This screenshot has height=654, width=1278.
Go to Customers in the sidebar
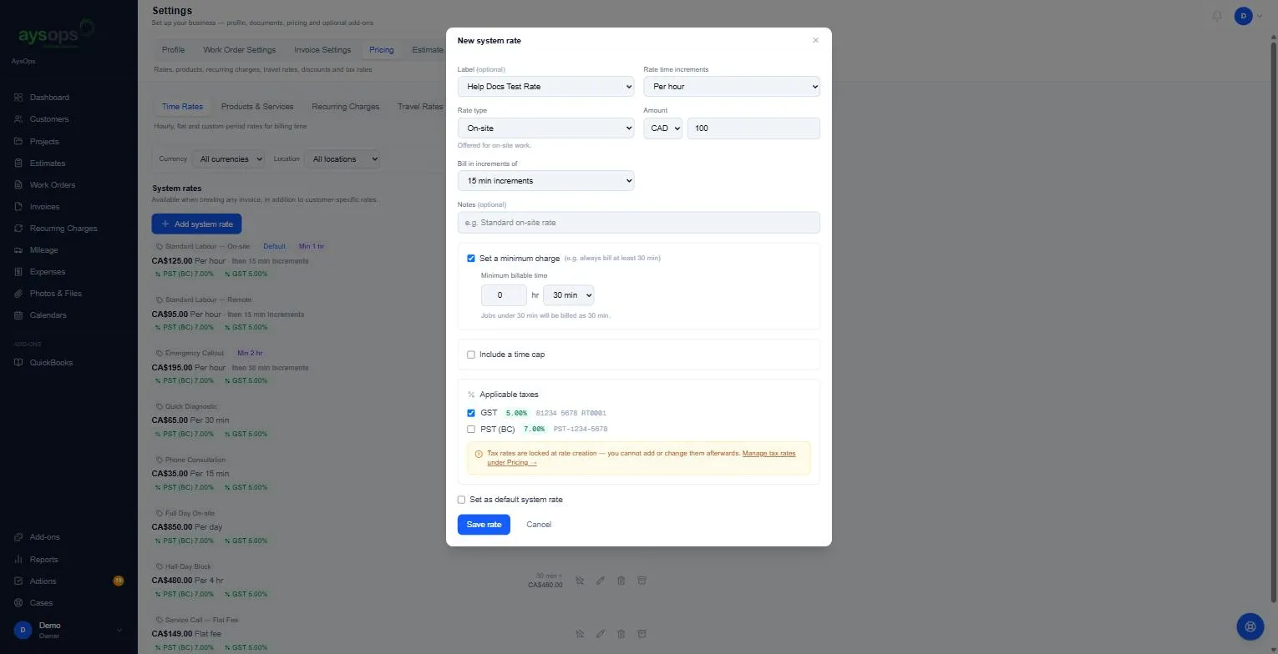48,119
